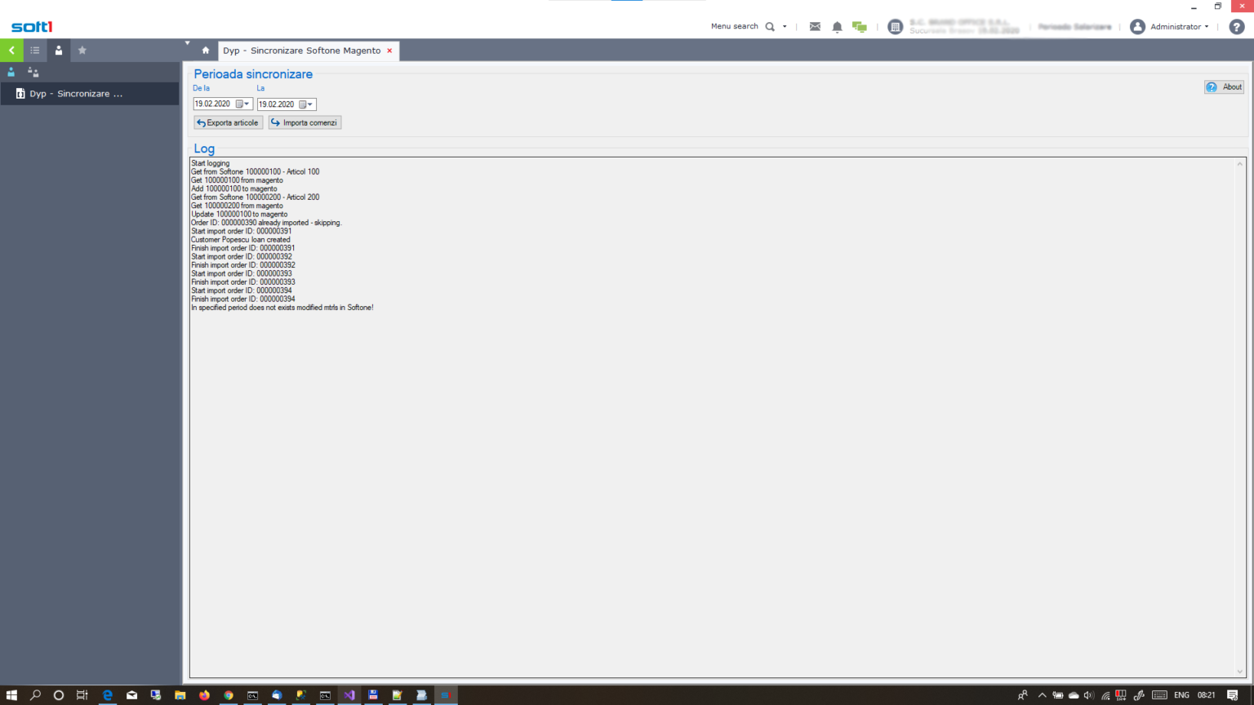Click the help question mark icon
The height and width of the screenshot is (705, 1254).
click(1236, 27)
